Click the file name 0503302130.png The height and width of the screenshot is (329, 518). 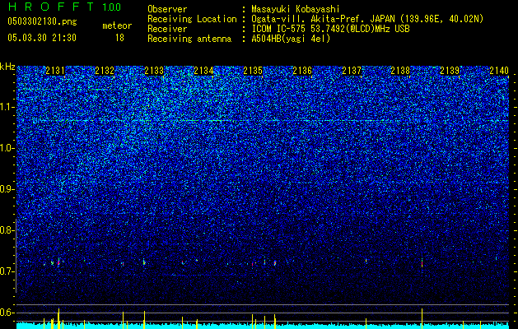pos(42,22)
